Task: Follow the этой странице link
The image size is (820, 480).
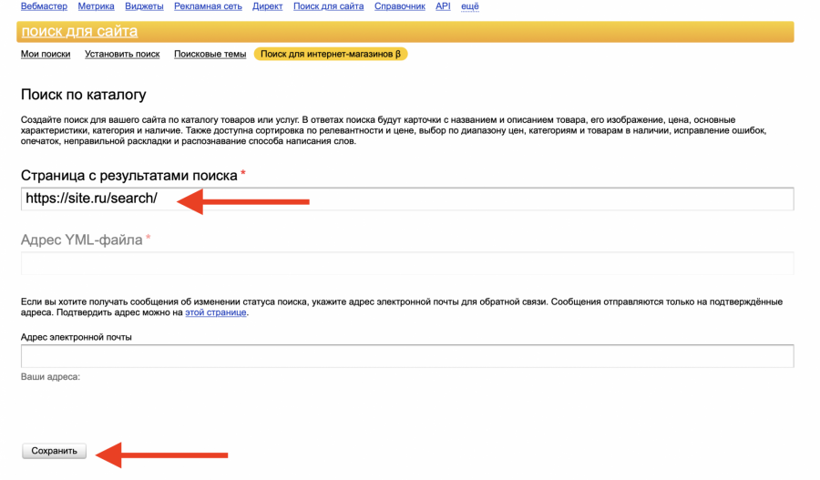Action: pos(216,312)
